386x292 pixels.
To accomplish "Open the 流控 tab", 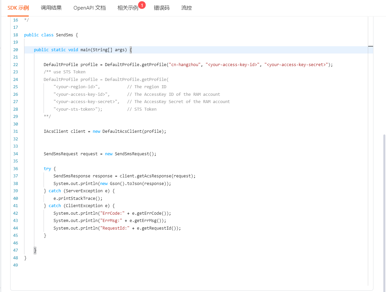I will pos(186,8).
